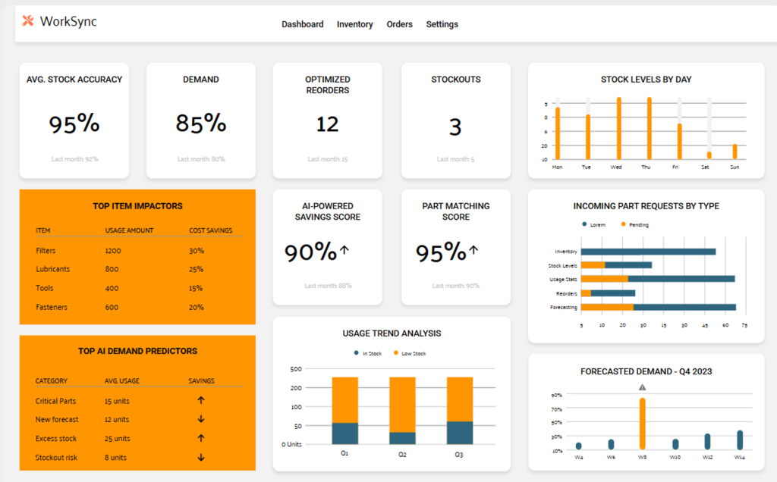Click the Stockouts stat card
Screen dimensions: 777x482
pos(456,121)
